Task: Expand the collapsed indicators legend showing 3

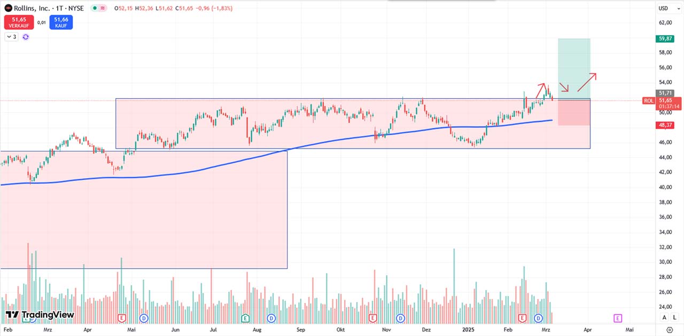Action: (11, 37)
